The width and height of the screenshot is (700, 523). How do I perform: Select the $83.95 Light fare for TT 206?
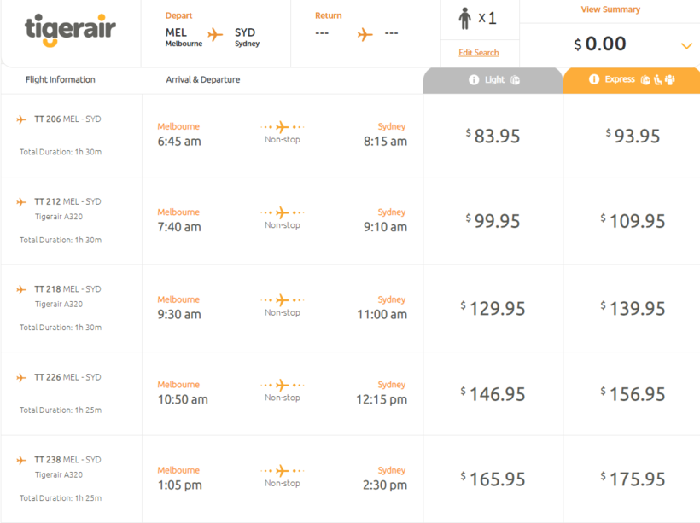(x=493, y=136)
